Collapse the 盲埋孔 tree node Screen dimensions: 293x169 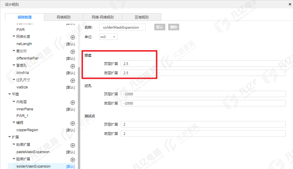pyautogui.click(x=14, y=65)
